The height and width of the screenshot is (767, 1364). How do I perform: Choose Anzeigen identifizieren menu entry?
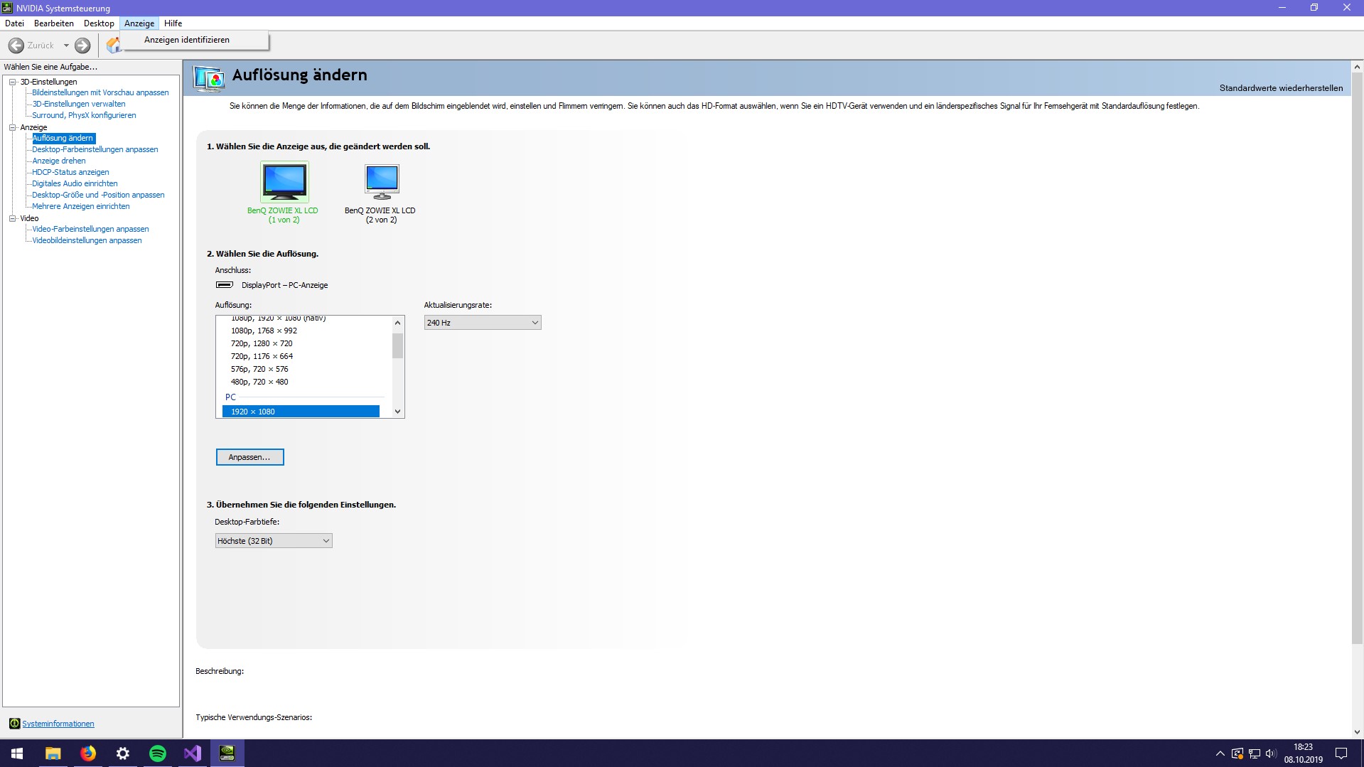point(187,40)
